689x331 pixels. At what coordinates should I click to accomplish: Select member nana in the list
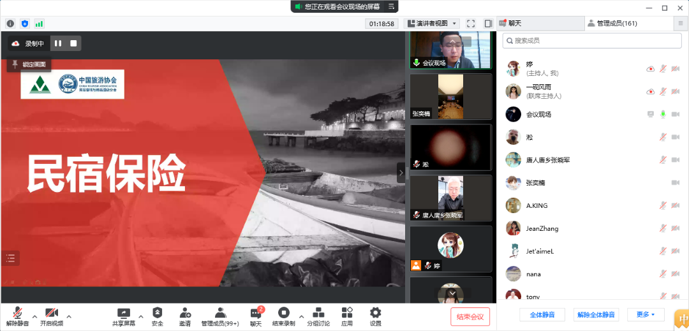pos(592,274)
